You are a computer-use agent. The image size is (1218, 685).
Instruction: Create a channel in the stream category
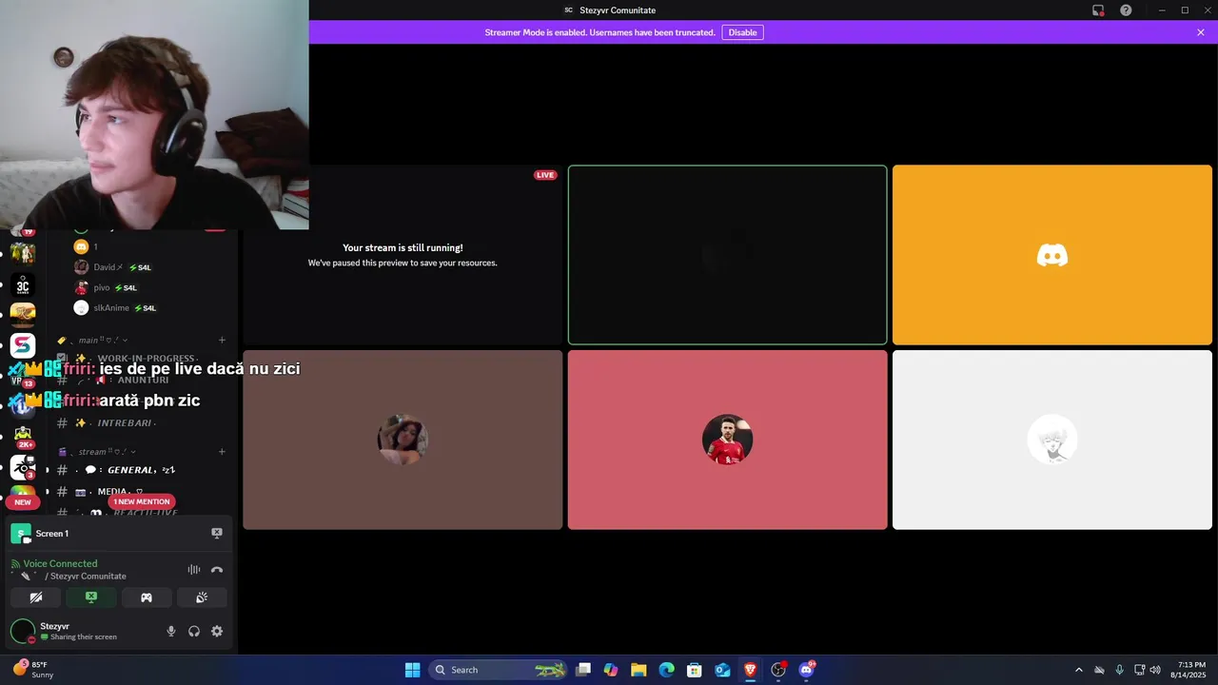tap(222, 452)
